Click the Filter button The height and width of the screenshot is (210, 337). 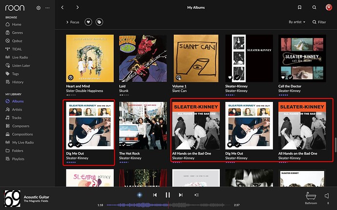[x=319, y=22]
